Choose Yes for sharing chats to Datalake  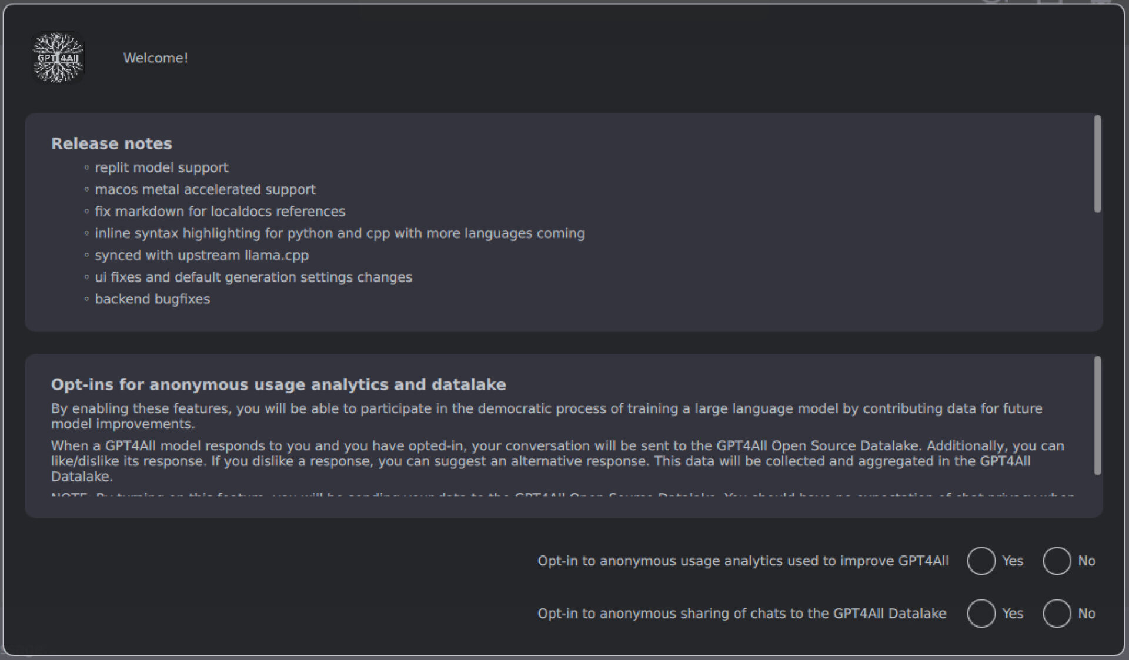click(x=981, y=614)
